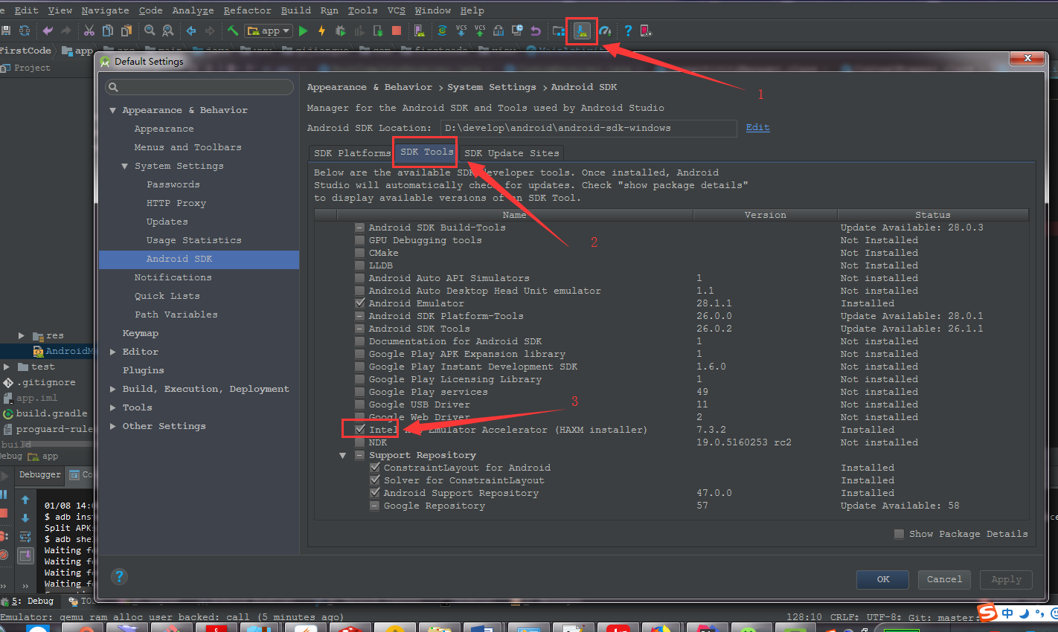This screenshot has width=1058, height=632.
Task: Click the Android Profiler gauge icon
Action: point(605,30)
